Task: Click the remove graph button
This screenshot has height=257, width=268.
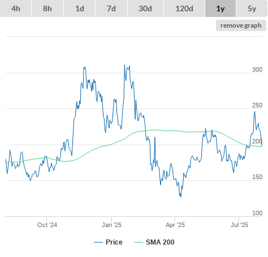Action: 241,25
